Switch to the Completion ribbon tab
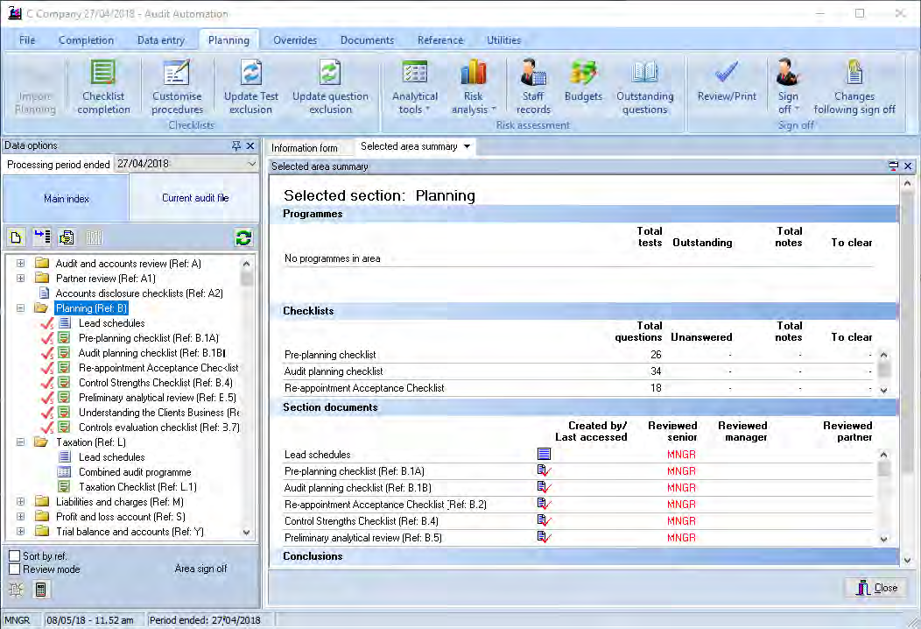The height and width of the screenshot is (629, 921). click(86, 40)
